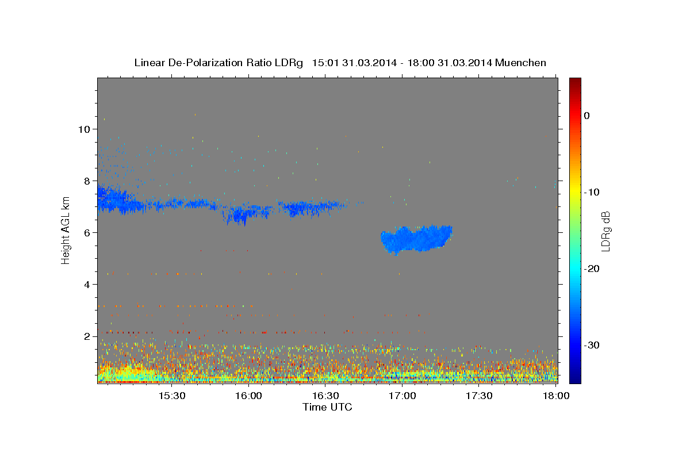The width and height of the screenshot is (690, 460).
Task: Pick the yellow colorbar region near -10
Action: tap(575, 190)
